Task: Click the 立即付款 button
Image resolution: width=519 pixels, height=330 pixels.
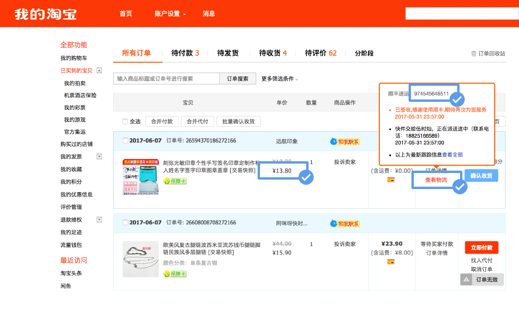Action: click(481, 247)
